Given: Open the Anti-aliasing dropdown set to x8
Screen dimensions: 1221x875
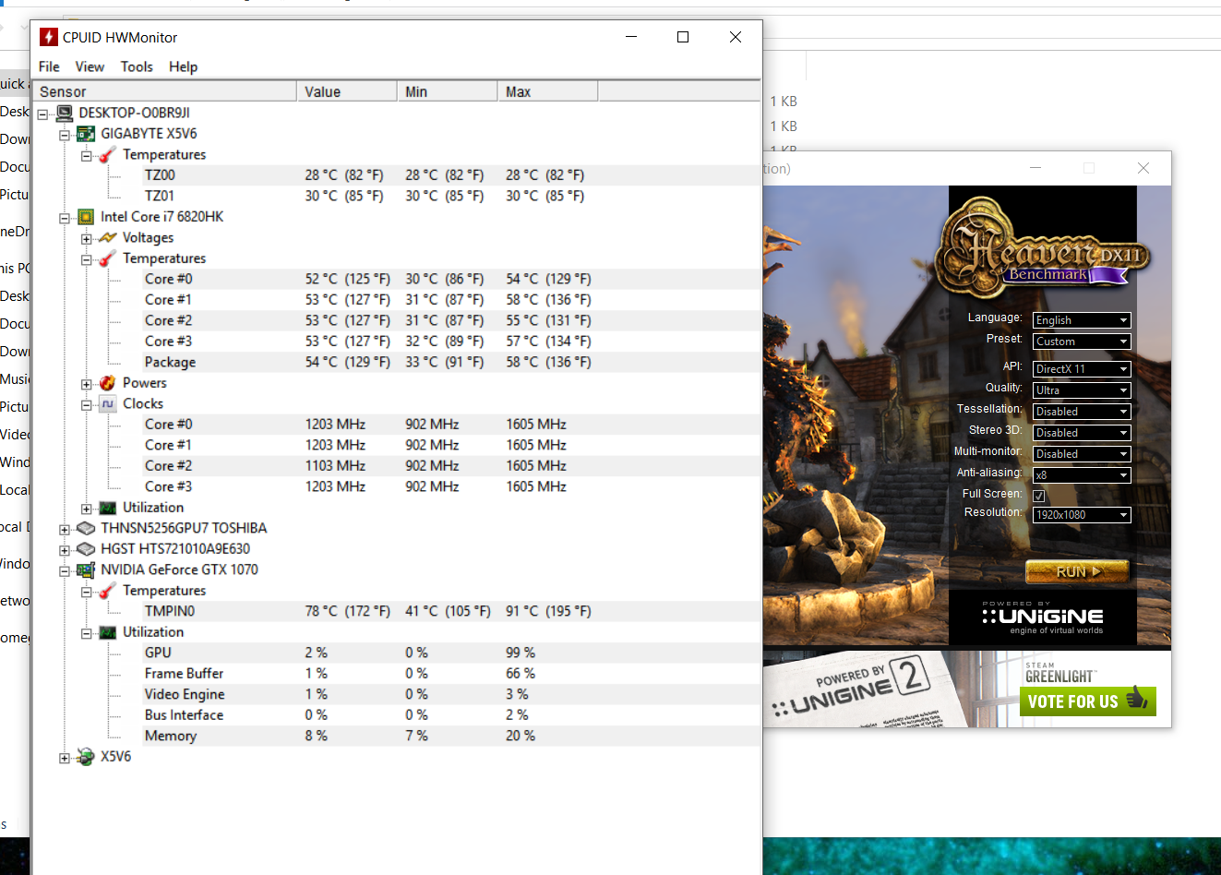Looking at the screenshot, I should coord(1082,475).
